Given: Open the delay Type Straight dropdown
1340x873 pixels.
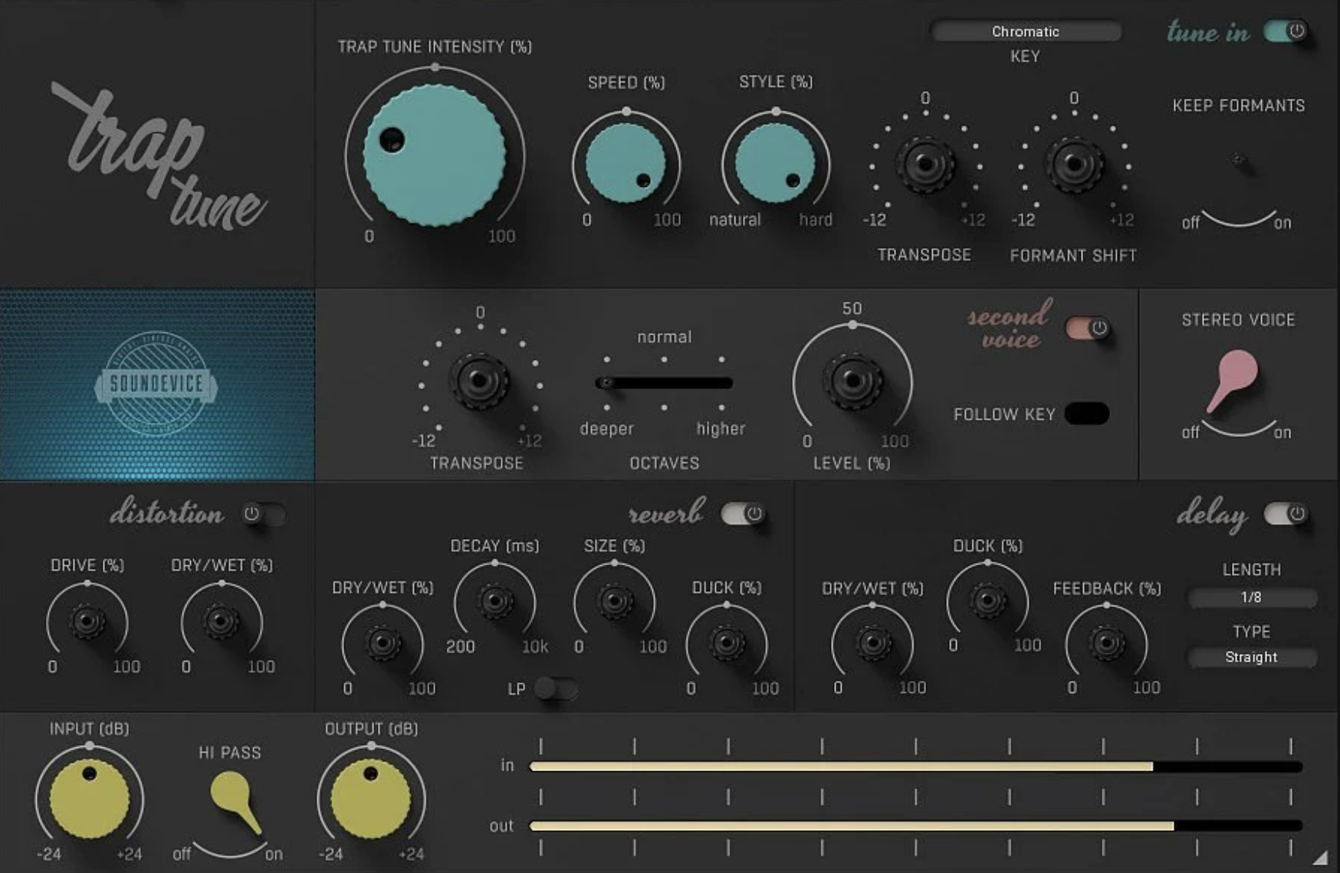Looking at the screenshot, I should click(x=1252, y=657).
